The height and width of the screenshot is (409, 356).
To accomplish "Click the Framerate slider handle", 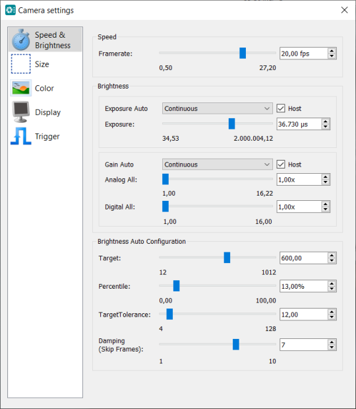I will coord(243,53).
